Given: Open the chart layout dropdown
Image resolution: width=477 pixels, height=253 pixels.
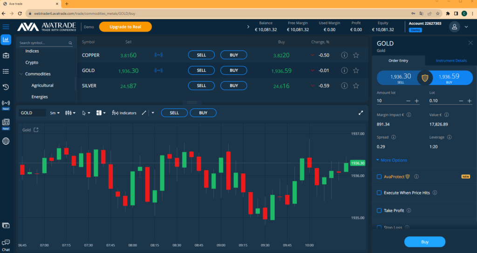Looking at the screenshot, I should [101, 113].
